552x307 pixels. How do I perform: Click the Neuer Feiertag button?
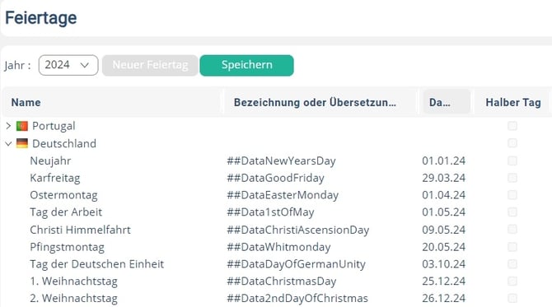click(150, 65)
